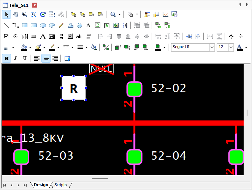Open the Segoe UI font dropdown
The image size is (252, 190).
click(212, 47)
